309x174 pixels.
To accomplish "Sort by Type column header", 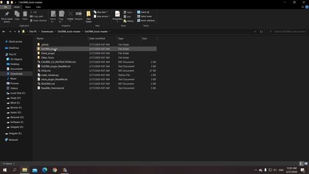I will click(129, 39).
